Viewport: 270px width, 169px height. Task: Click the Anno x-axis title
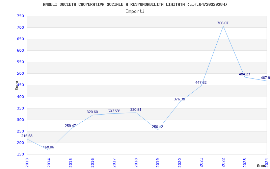[x=262, y=166]
